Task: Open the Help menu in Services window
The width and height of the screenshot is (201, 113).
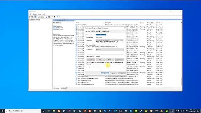Action: 44,14
